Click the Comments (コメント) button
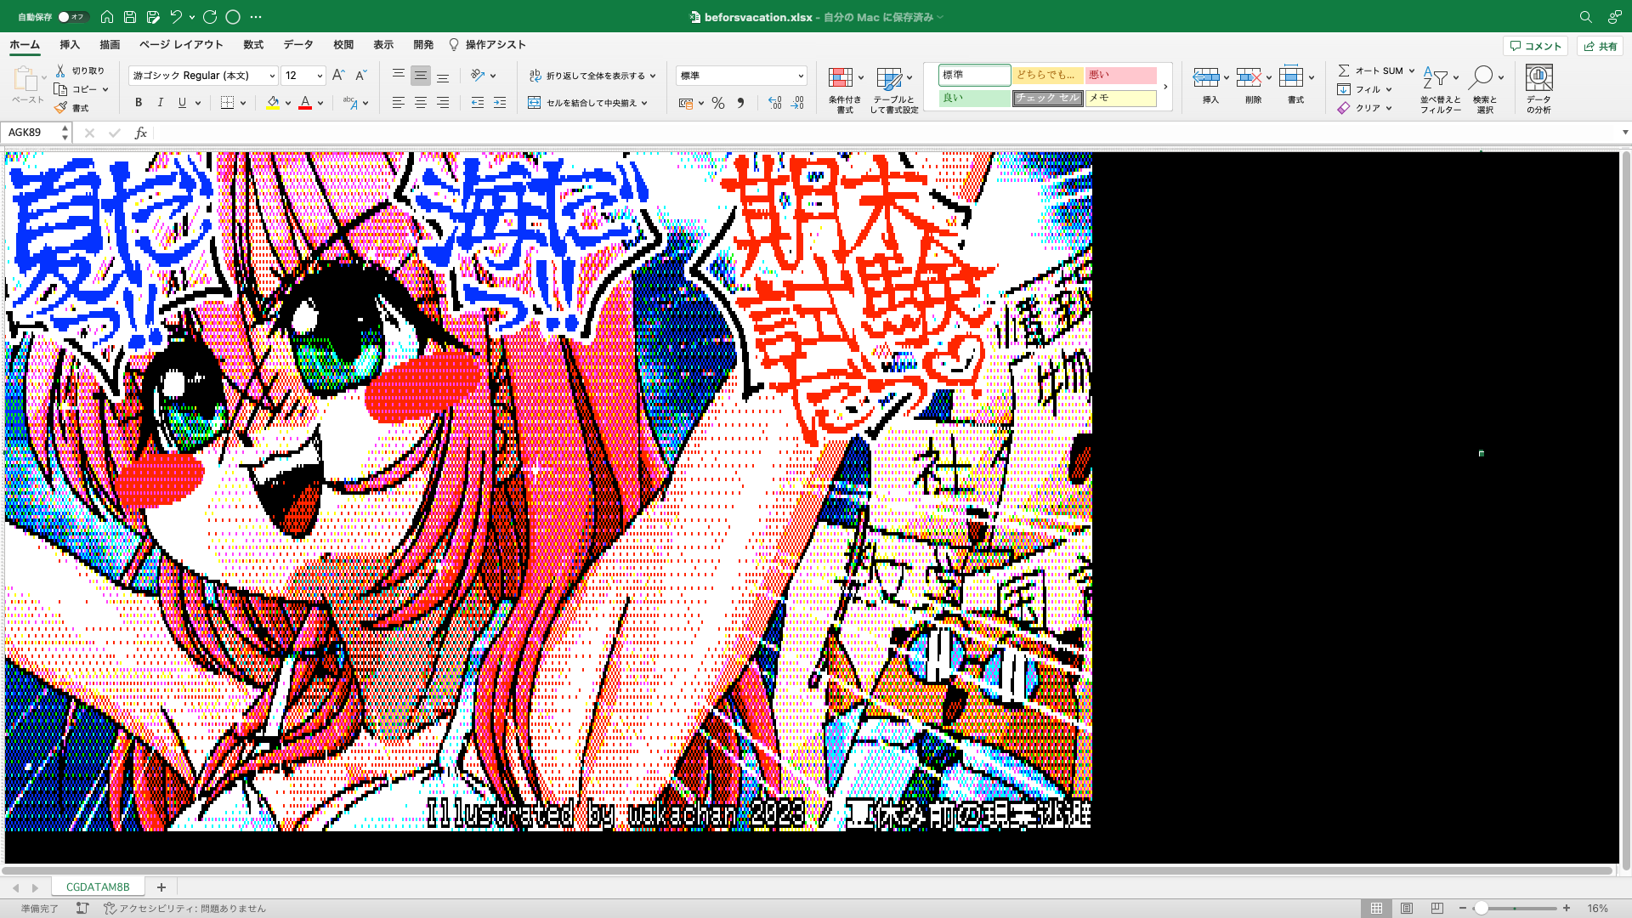The width and height of the screenshot is (1632, 918). click(x=1535, y=46)
